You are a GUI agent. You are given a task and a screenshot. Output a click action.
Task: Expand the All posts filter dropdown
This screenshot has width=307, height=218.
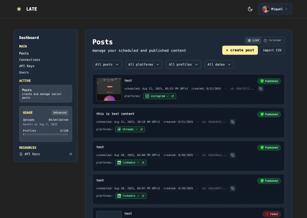[107, 65]
